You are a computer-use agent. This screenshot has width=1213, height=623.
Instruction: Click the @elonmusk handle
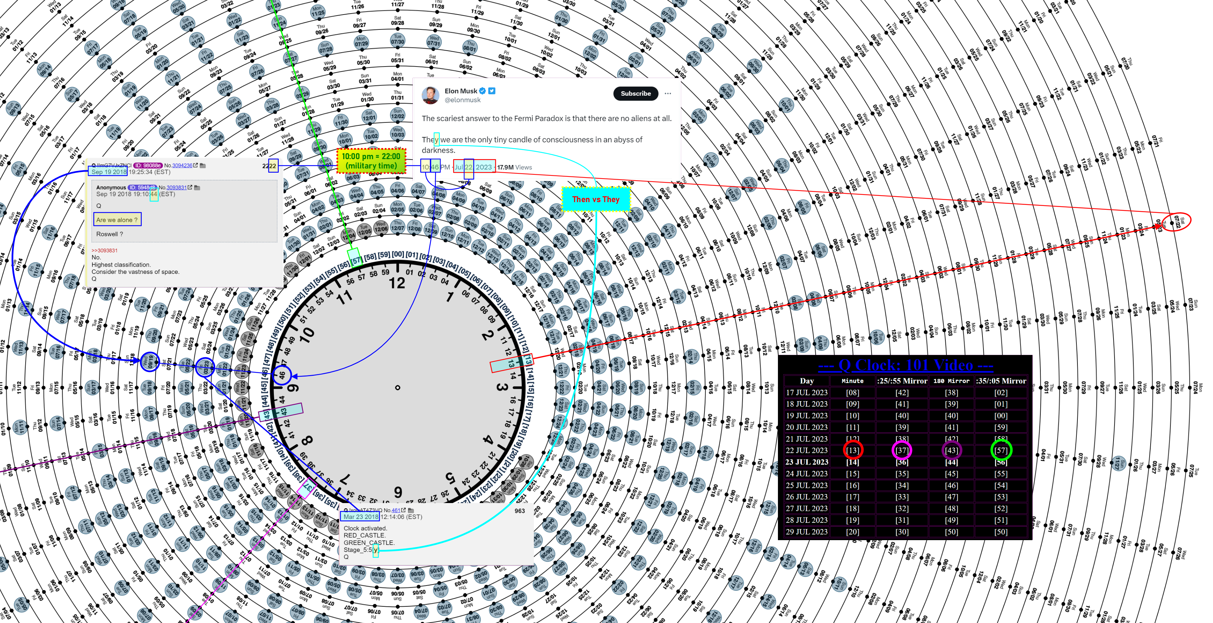[462, 100]
